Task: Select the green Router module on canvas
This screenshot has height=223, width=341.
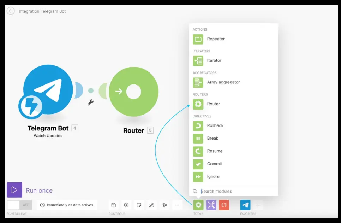Action: pos(133,92)
